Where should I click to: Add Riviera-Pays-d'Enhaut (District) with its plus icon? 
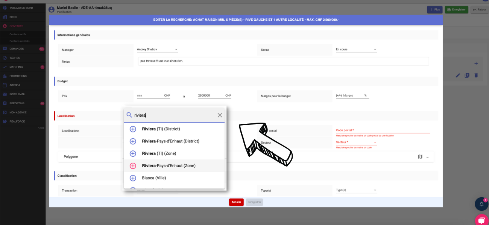(x=133, y=141)
